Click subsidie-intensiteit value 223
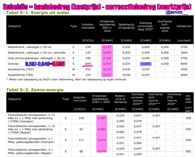The height and width of the screenshot is (157, 195). click(88, 75)
